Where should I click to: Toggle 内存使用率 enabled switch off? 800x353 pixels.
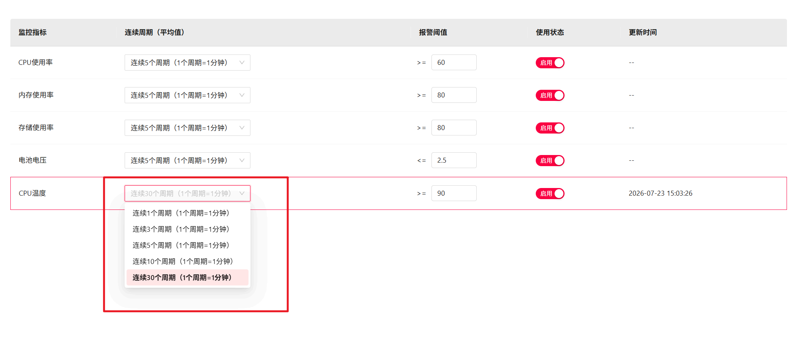[550, 95]
